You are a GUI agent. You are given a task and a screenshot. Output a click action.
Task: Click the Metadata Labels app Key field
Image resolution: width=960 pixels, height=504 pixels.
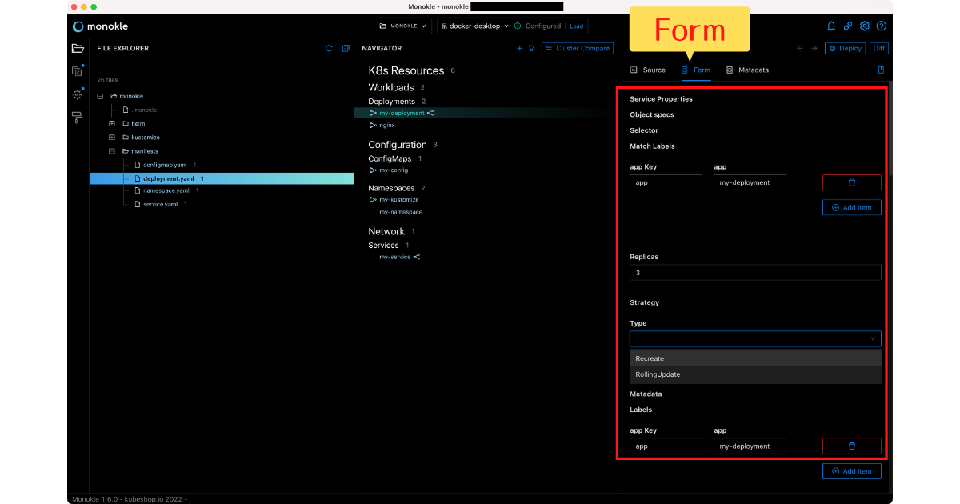666,446
